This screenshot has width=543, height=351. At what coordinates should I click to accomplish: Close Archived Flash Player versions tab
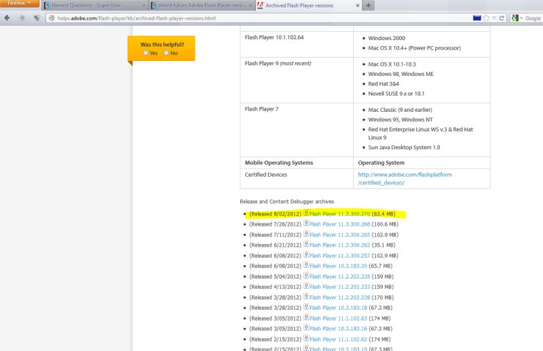pyautogui.click(x=358, y=5)
